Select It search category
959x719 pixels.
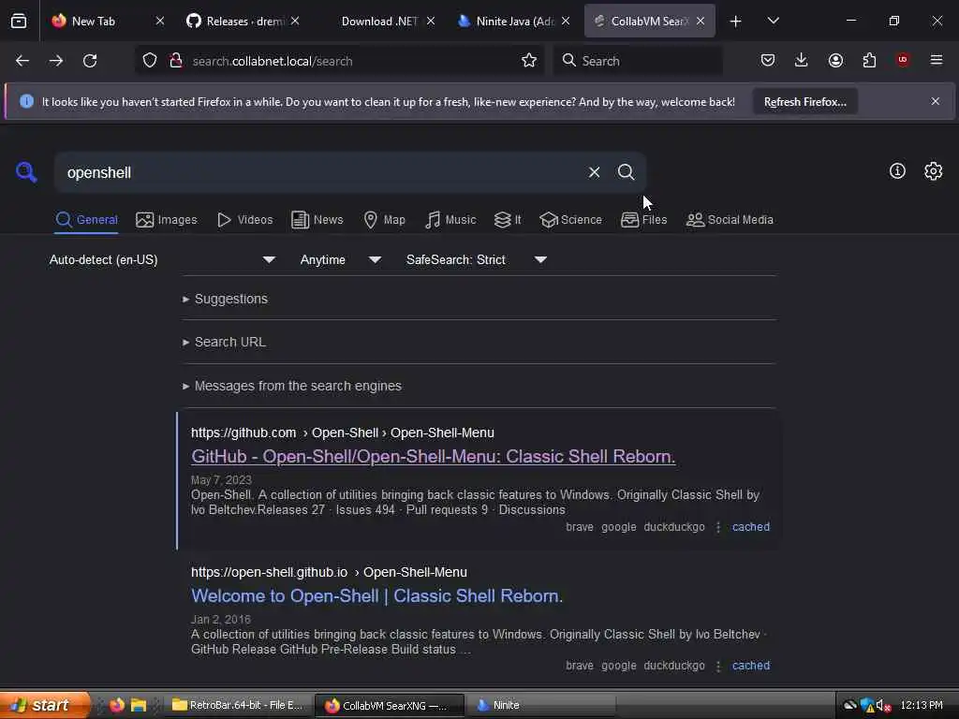(x=508, y=219)
